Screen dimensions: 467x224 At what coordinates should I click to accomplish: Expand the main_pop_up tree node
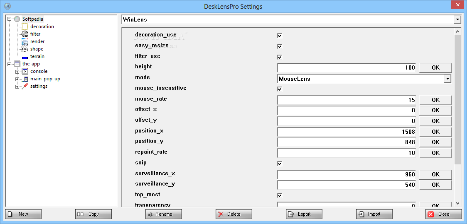coord(17,79)
